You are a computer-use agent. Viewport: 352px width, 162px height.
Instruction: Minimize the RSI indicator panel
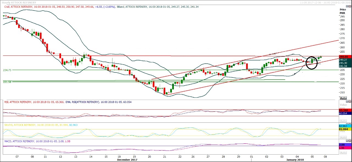(x=347, y=101)
